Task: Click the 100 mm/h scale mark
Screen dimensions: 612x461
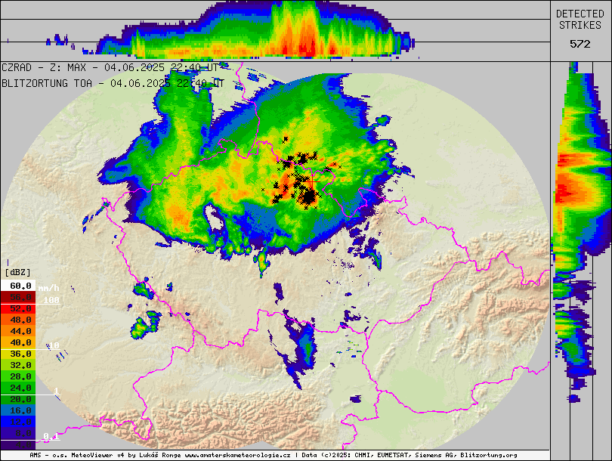Action: coord(51,300)
